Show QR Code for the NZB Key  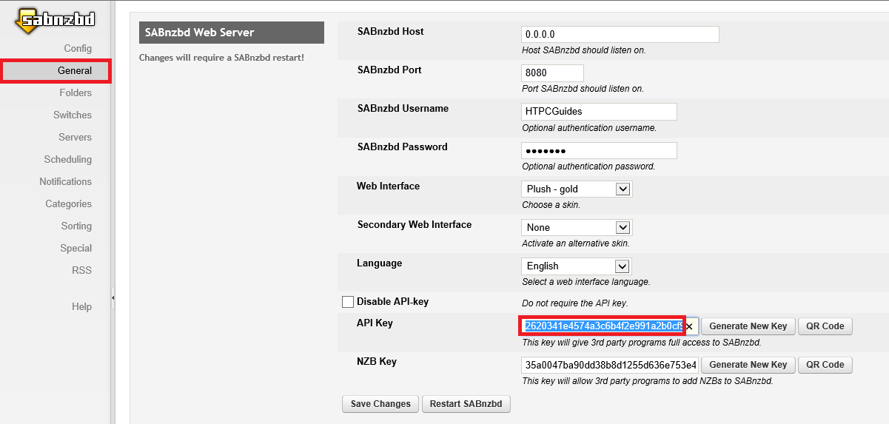(x=825, y=365)
